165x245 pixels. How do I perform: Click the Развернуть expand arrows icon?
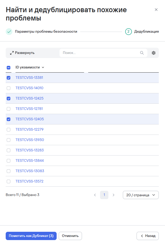pos(12,53)
